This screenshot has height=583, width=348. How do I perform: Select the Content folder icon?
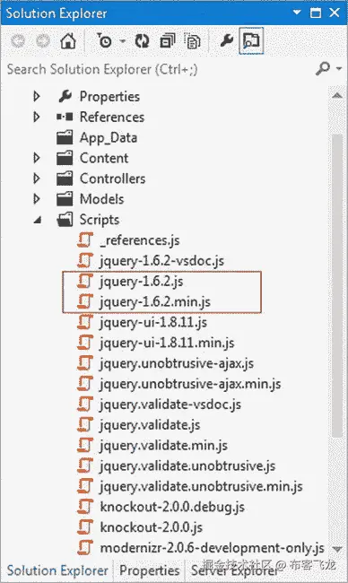pos(65,158)
